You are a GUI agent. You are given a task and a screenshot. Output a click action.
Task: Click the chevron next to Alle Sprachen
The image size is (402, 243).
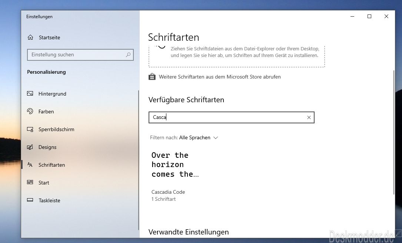(x=216, y=138)
